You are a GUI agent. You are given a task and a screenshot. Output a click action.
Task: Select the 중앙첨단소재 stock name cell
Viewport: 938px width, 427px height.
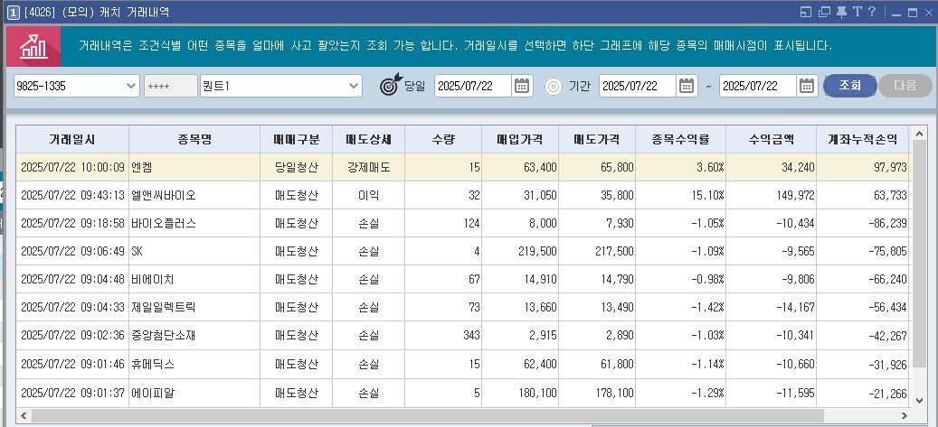click(194, 335)
